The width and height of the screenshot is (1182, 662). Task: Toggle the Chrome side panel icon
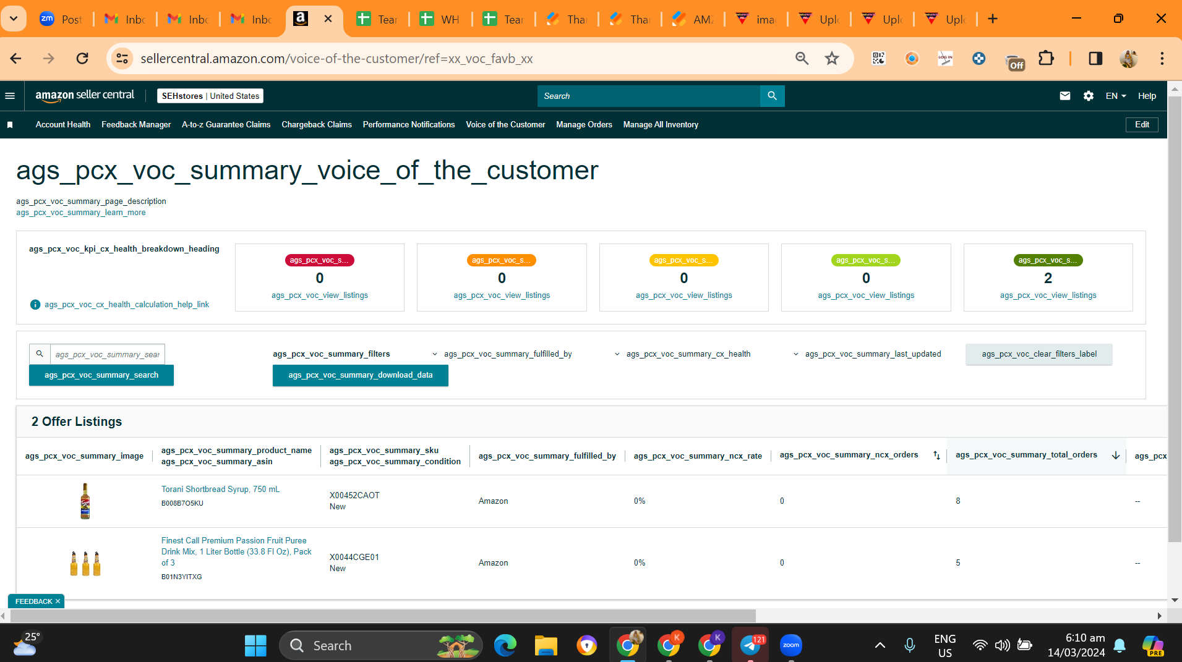(x=1095, y=59)
